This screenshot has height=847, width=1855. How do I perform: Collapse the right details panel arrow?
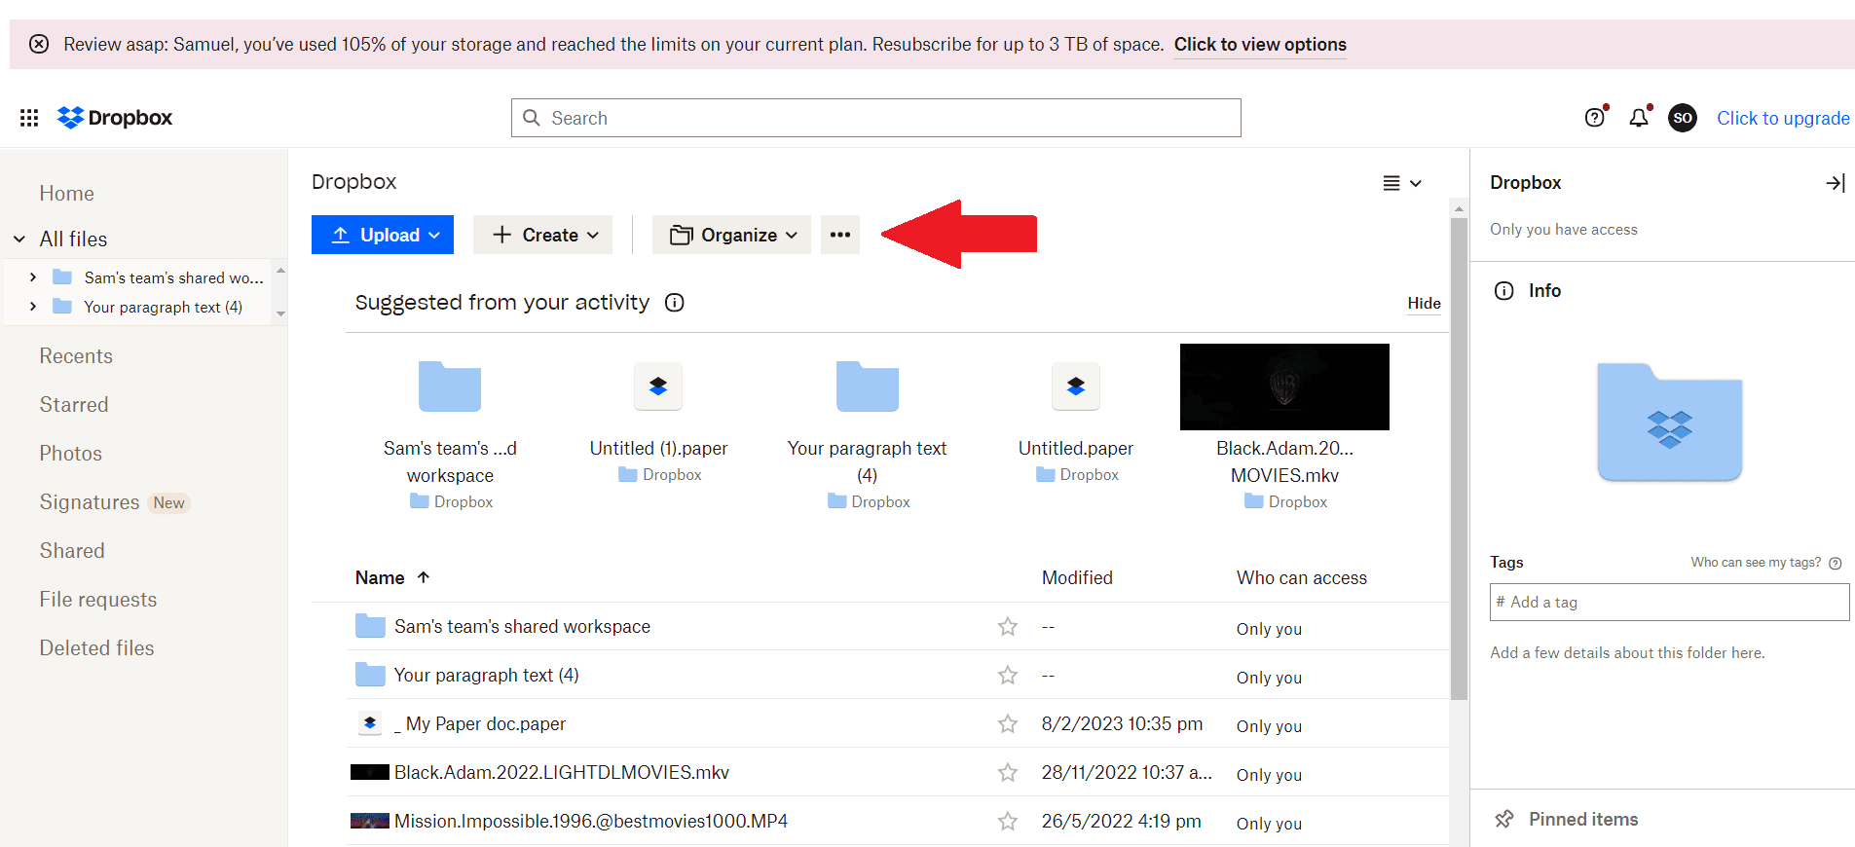click(x=1836, y=183)
